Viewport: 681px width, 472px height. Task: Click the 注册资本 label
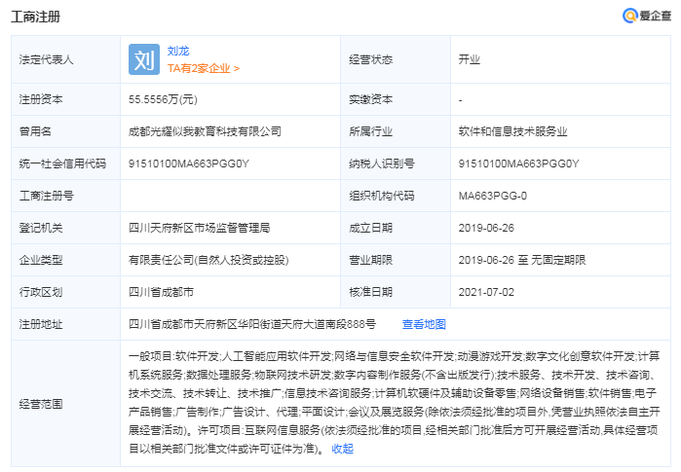pos(41,99)
